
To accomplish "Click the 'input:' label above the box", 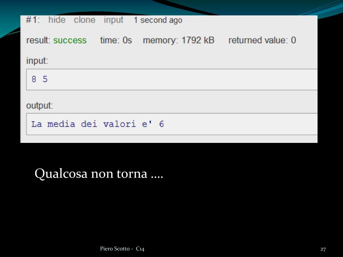I will pos(37,61).
